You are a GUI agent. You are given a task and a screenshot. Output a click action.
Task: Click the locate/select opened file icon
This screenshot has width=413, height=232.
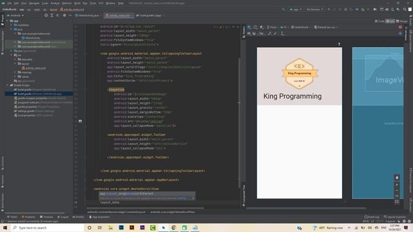[x=46, y=15]
